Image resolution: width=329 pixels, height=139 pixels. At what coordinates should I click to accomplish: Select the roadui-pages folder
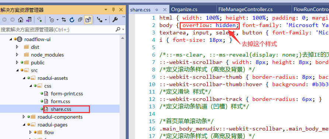tap(52, 125)
